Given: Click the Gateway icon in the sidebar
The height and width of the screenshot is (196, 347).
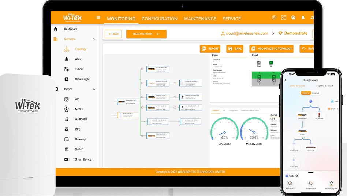Looking at the screenshot, I should pyautogui.click(x=66, y=139).
